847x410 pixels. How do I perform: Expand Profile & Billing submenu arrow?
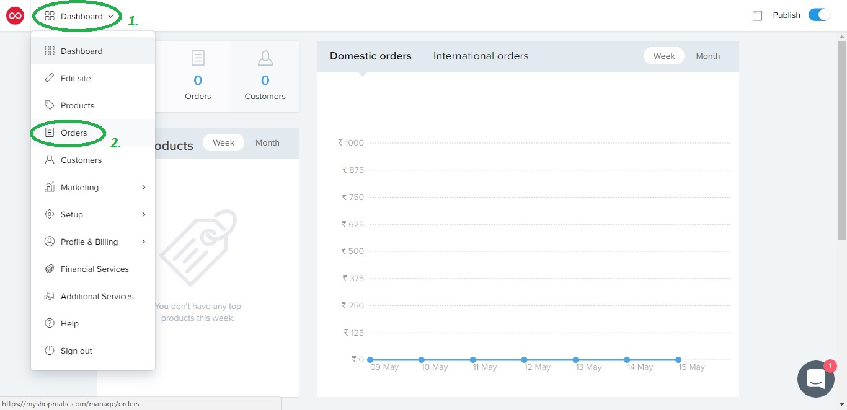(x=143, y=242)
